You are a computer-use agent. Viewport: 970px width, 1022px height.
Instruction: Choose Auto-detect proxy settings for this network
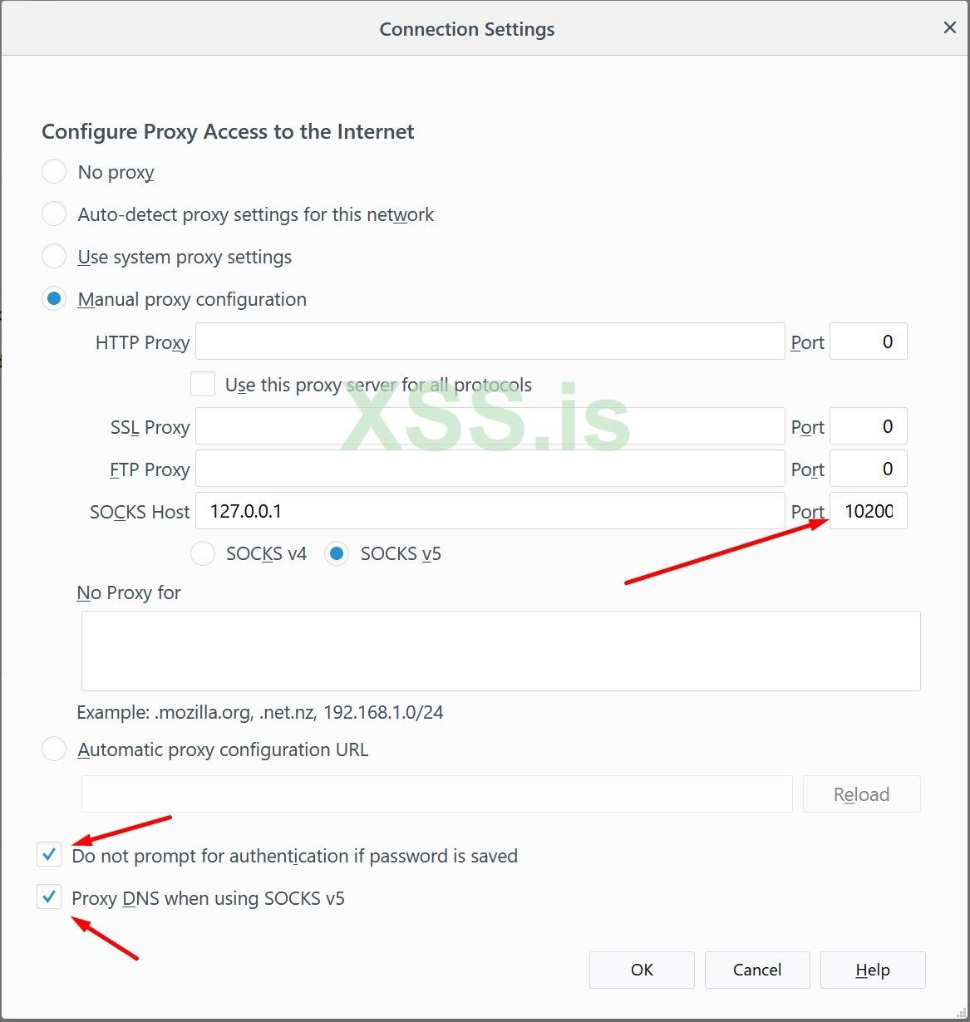click(54, 214)
